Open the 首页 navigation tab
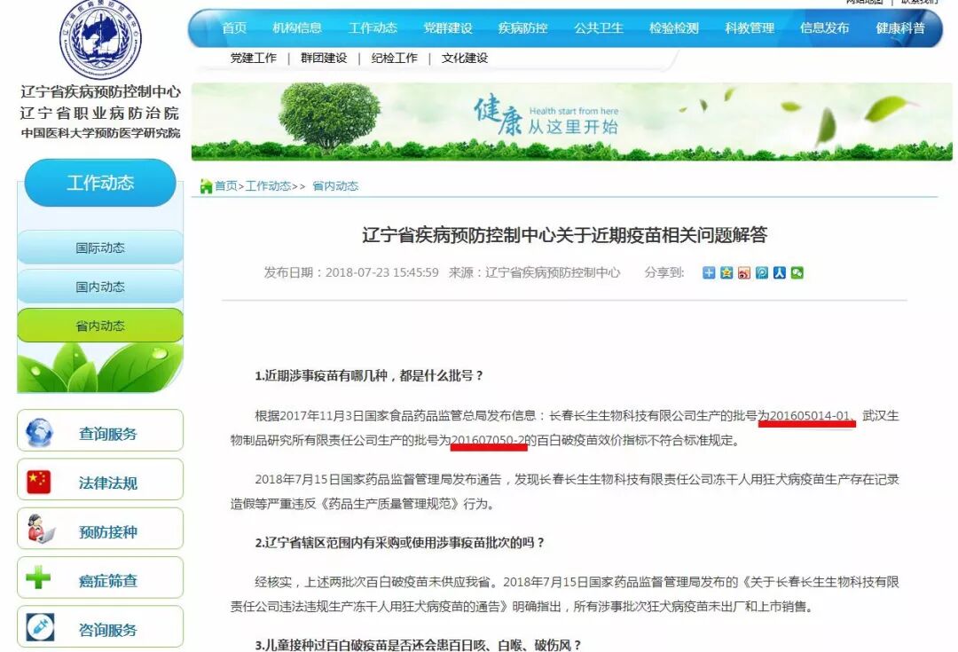 234,28
